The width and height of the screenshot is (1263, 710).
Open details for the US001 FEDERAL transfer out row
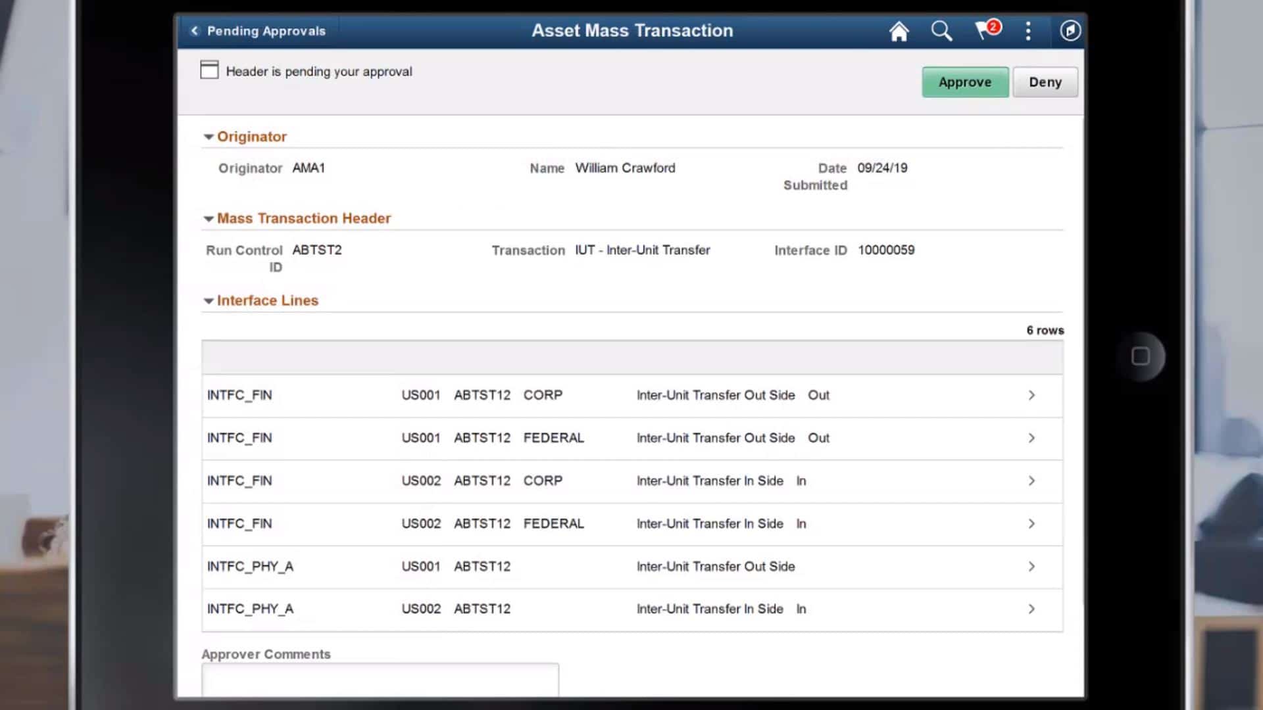(x=1031, y=438)
